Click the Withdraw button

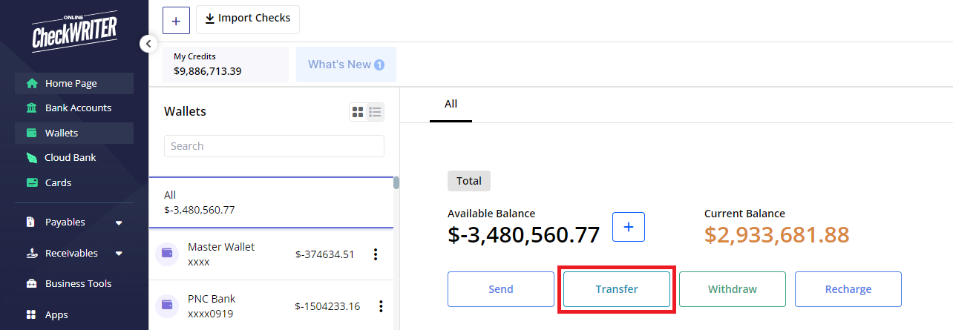click(733, 289)
